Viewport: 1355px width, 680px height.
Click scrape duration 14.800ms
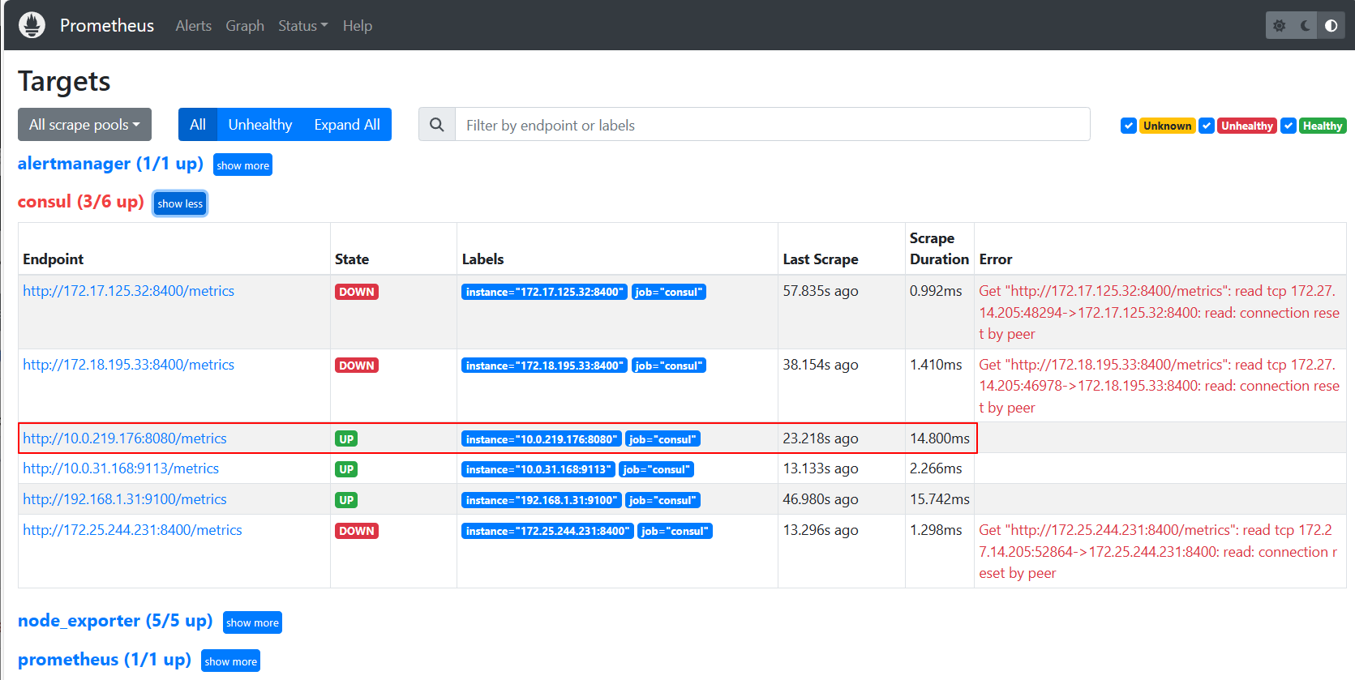(x=939, y=438)
